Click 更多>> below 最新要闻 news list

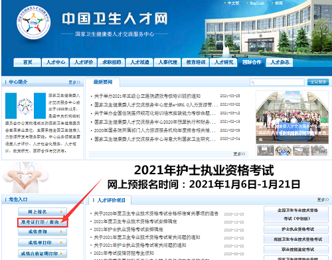239,154
